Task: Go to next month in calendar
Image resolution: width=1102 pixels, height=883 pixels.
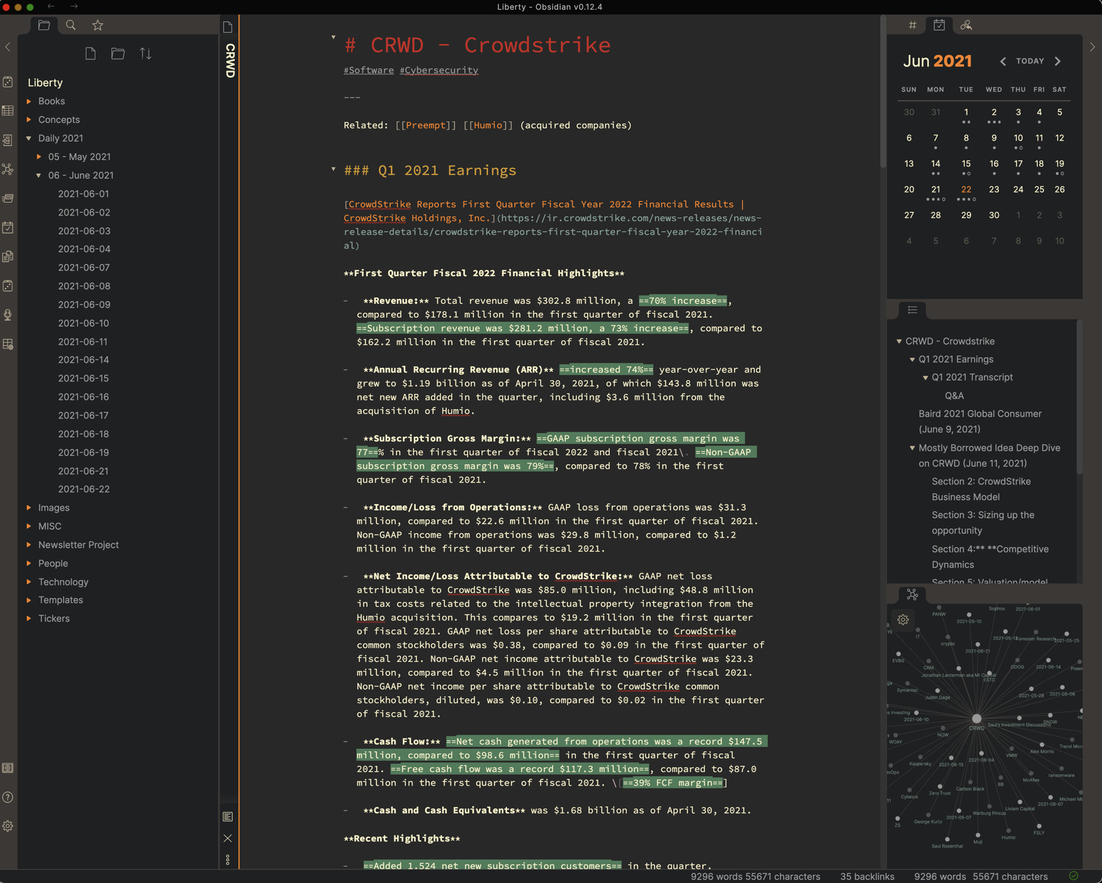Action: click(x=1058, y=61)
